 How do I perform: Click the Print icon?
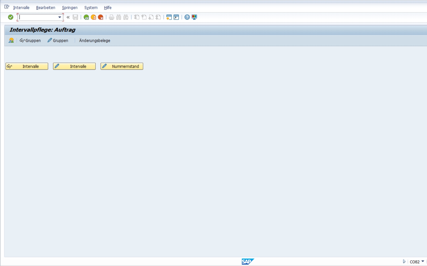coord(111,17)
